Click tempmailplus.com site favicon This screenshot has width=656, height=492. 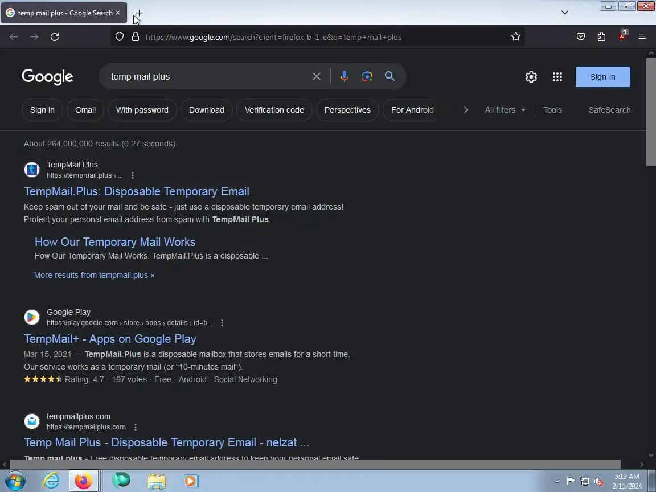32,421
